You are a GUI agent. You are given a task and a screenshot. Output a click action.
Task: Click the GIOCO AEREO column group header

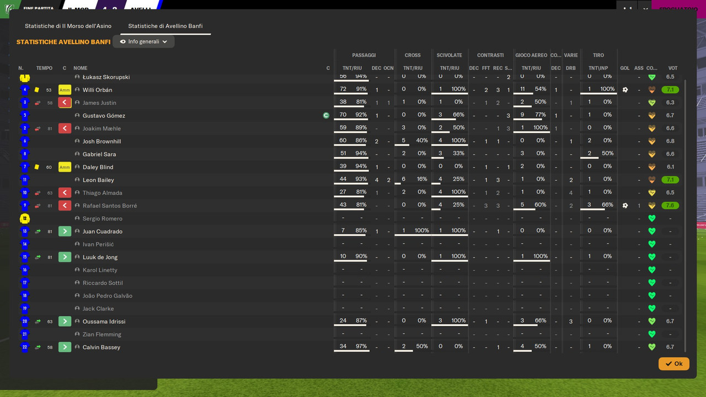(x=531, y=55)
